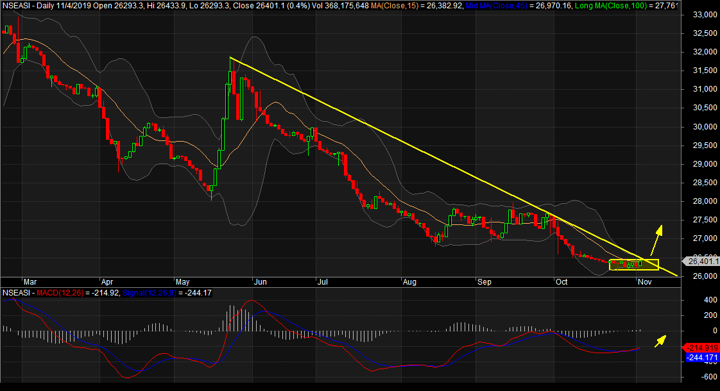Click the 29,500 price axis label

[705, 146]
